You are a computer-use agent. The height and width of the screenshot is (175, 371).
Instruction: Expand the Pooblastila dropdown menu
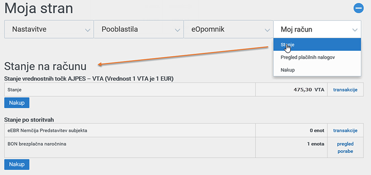tap(139, 29)
